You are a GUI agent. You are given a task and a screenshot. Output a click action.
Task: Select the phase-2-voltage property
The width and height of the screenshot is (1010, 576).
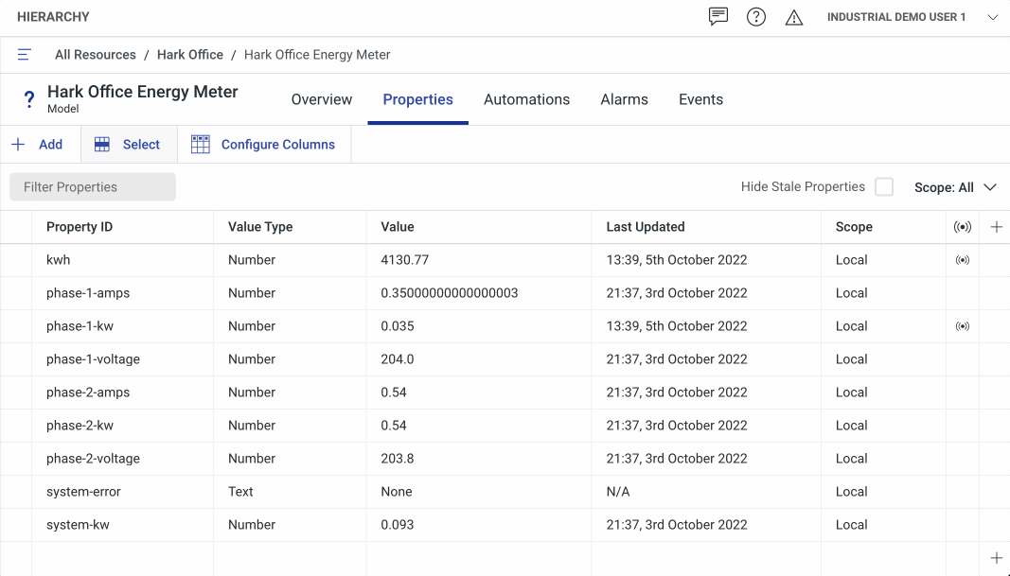pos(93,459)
